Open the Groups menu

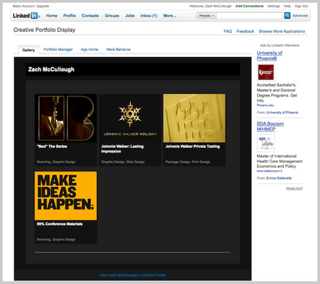coord(112,15)
